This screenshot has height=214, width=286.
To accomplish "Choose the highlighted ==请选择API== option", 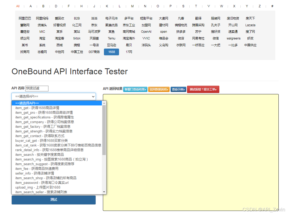I will pos(57,103).
